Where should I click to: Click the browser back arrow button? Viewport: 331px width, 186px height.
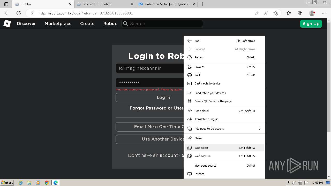click(x=7, y=13)
